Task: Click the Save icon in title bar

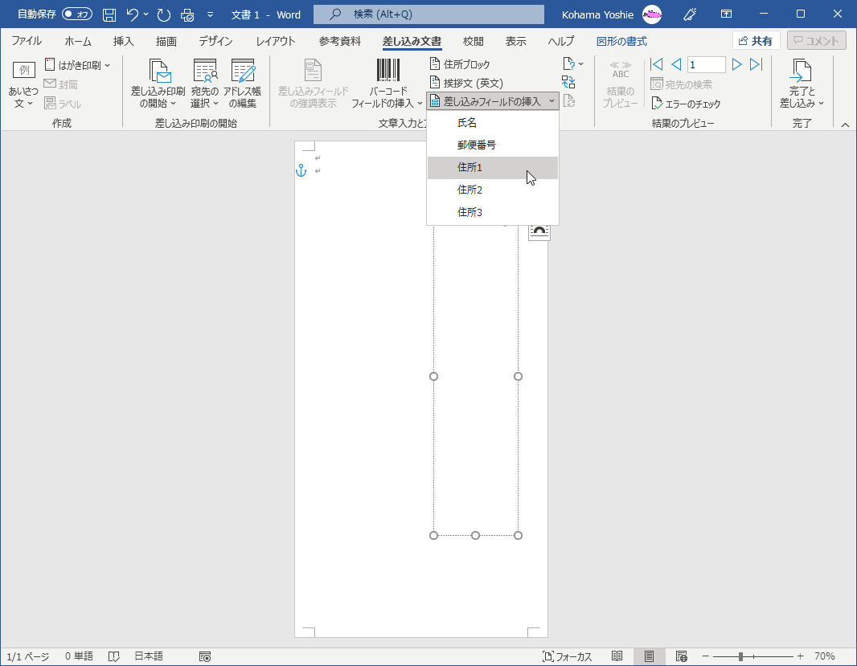Action: (x=109, y=14)
